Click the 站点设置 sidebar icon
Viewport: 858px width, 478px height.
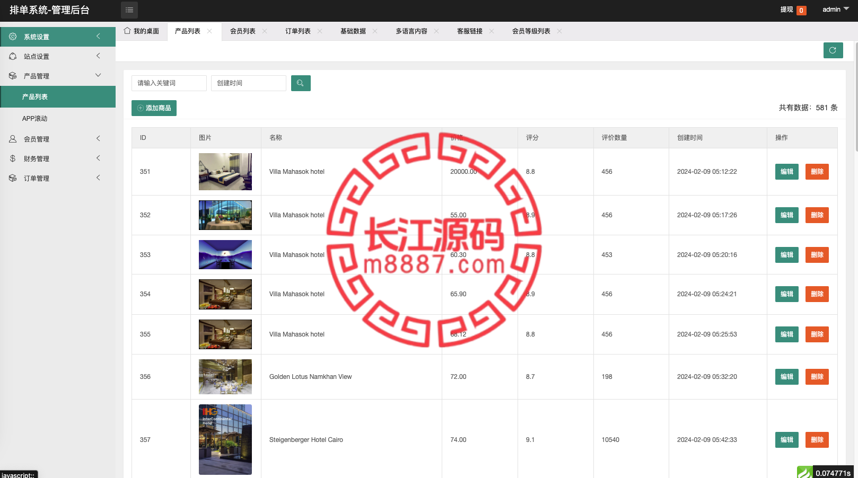(x=13, y=56)
